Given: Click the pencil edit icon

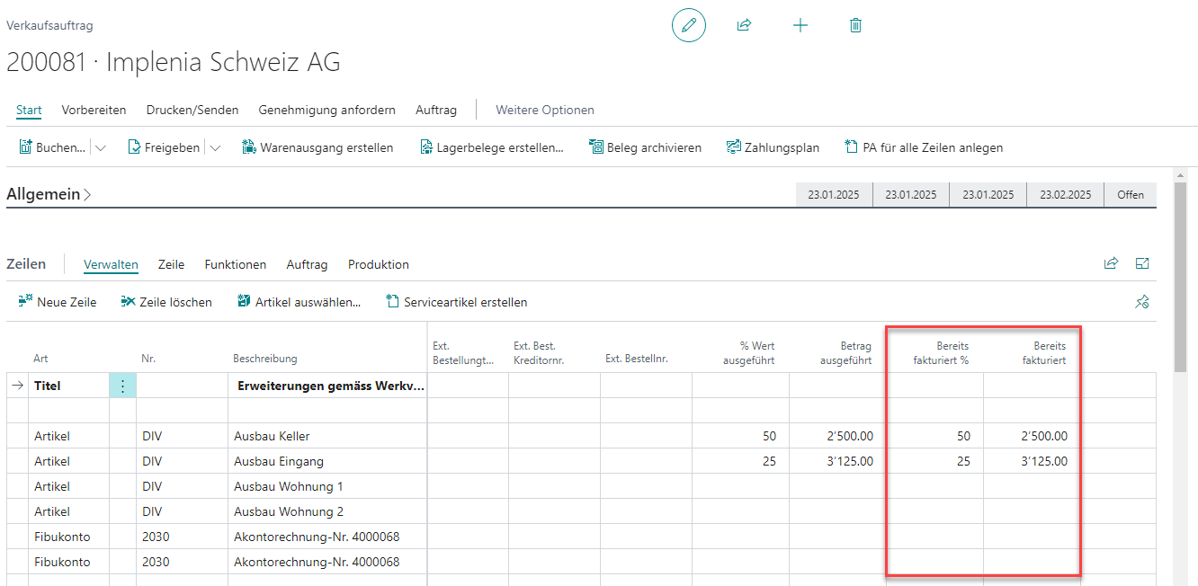Looking at the screenshot, I should [689, 25].
